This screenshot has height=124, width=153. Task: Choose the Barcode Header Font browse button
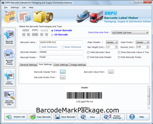coord(63,72)
